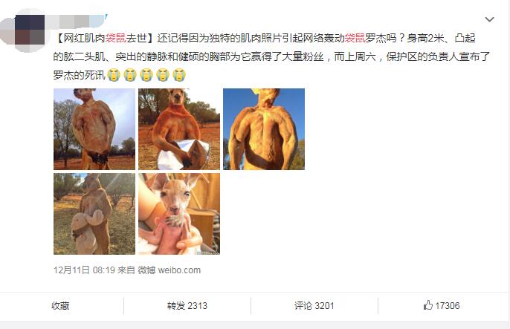This screenshot has width=510, height=329.
Task: View photo of kangaroo crushing metal bucket
Action: [179, 129]
